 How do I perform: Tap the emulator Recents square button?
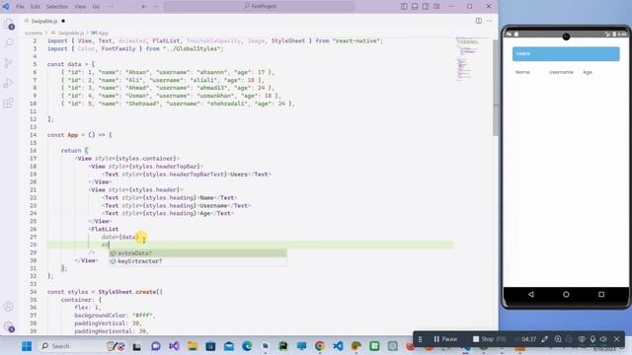tap(601, 294)
